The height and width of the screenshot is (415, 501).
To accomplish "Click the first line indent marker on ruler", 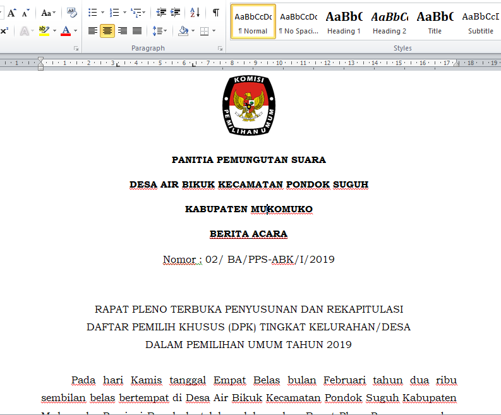I will click(40, 59).
